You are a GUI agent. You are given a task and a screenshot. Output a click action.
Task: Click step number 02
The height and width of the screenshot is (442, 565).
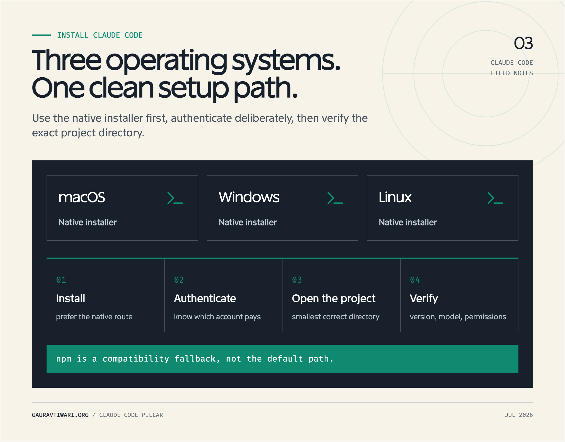coord(179,280)
